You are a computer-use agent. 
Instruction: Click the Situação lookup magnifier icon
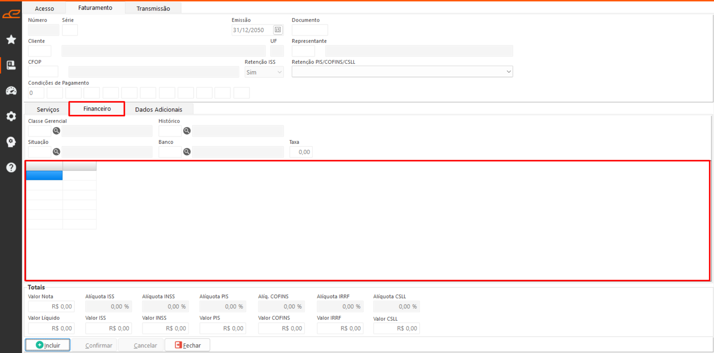56,152
